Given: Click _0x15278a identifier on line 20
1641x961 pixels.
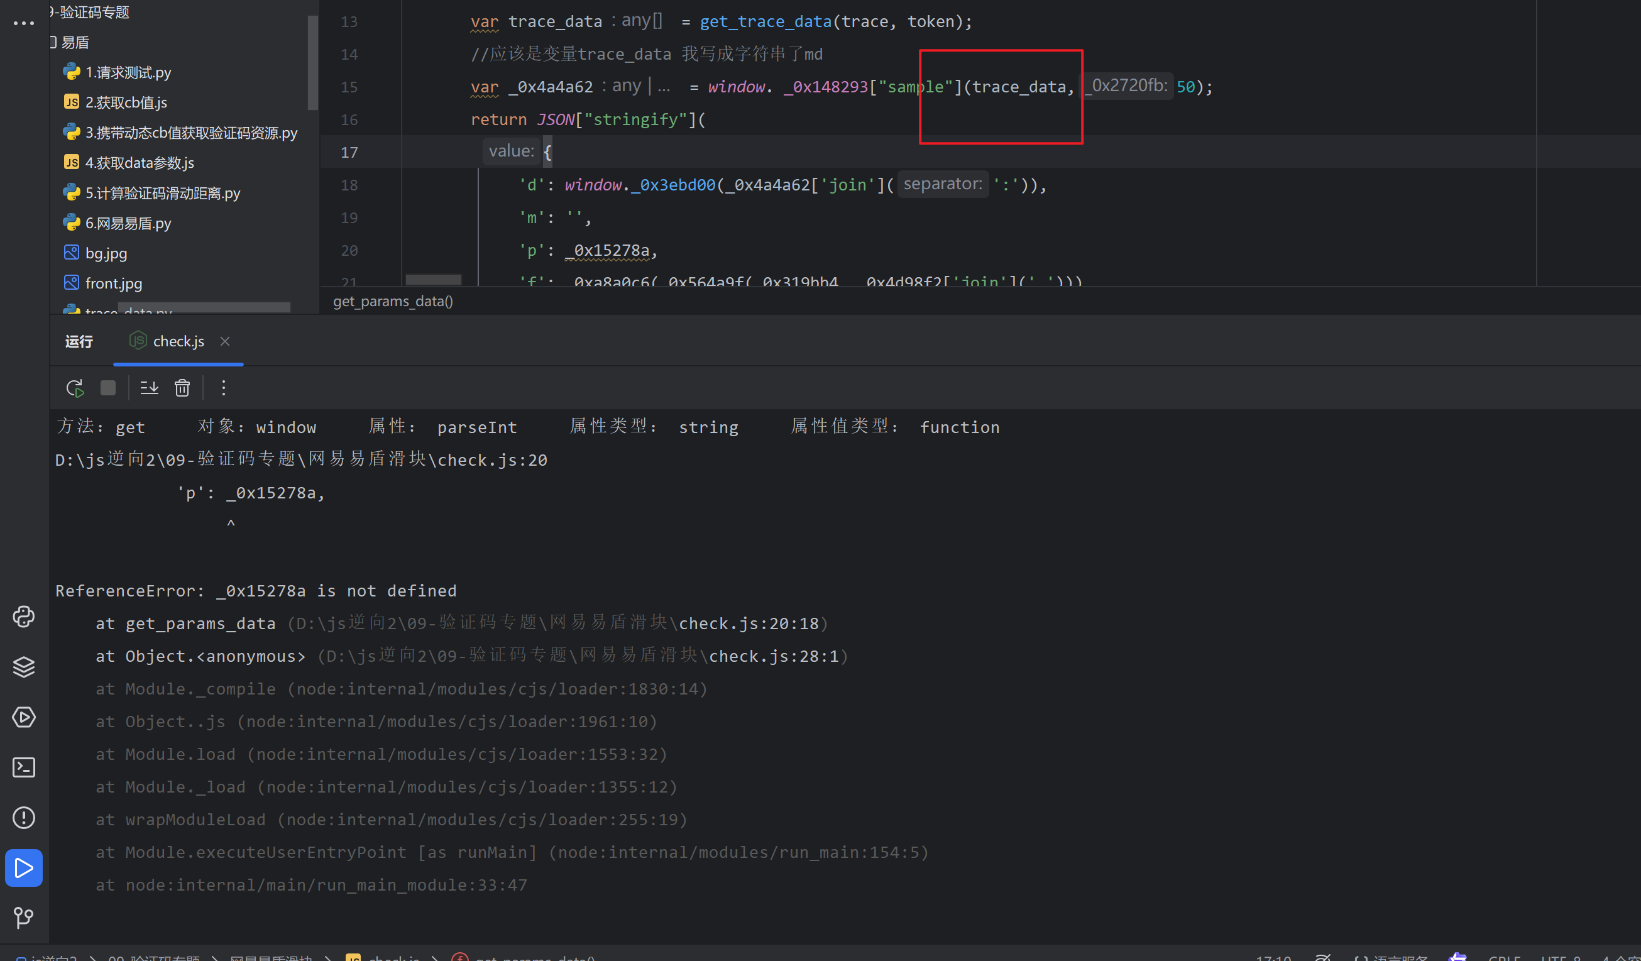Looking at the screenshot, I should pos(607,251).
